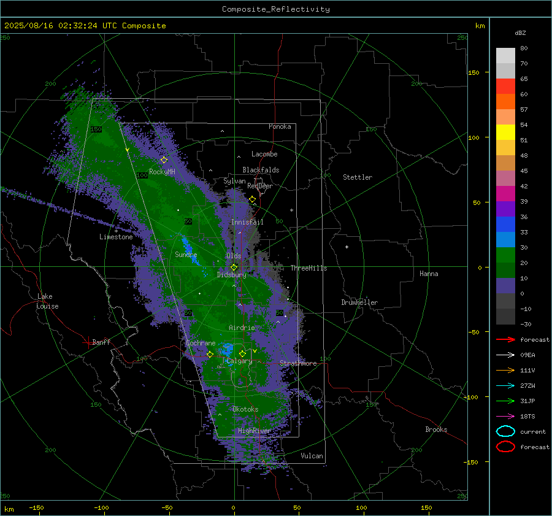Select purple 39–36 dBZ color swatch

pos(505,209)
